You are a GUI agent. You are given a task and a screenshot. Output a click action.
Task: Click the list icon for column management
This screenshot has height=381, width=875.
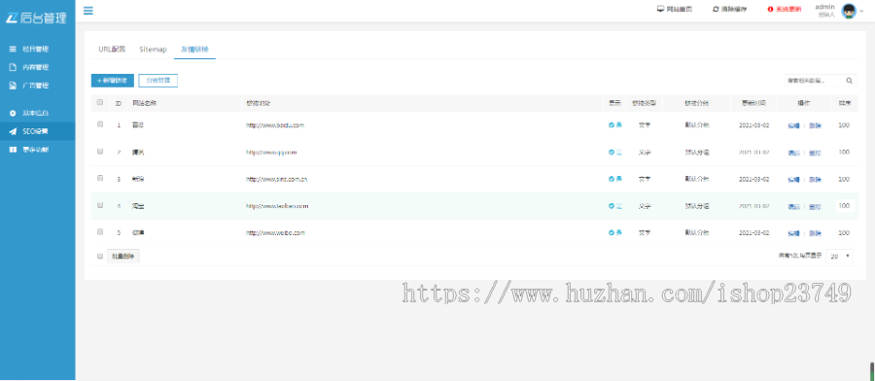click(13, 50)
